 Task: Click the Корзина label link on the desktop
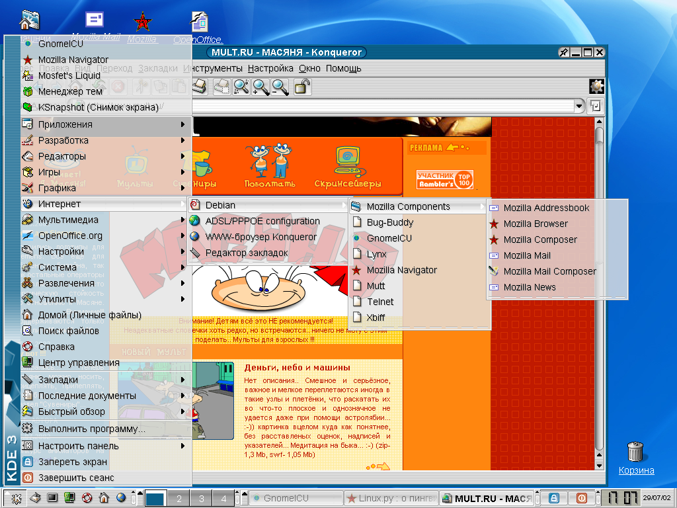click(636, 470)
